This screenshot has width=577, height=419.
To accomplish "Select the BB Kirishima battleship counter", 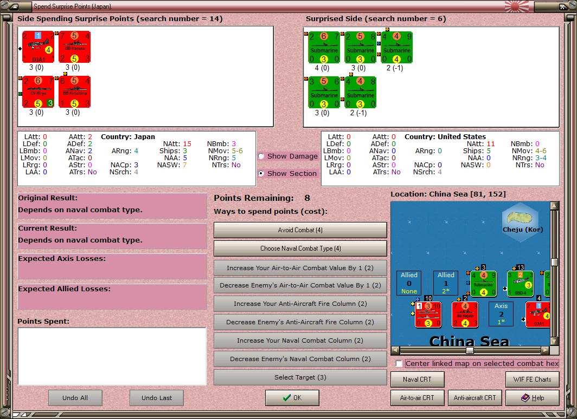I will tap(75, 92).
